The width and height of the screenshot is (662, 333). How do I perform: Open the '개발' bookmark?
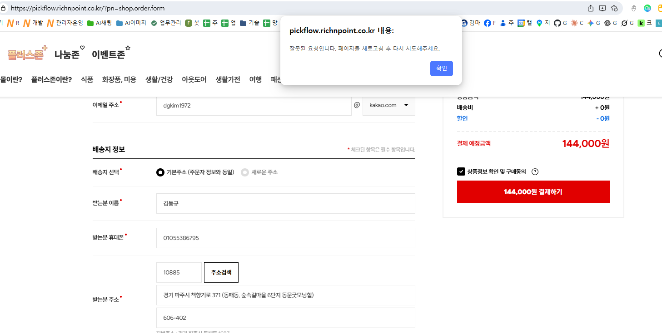click(x=33, y=23)
